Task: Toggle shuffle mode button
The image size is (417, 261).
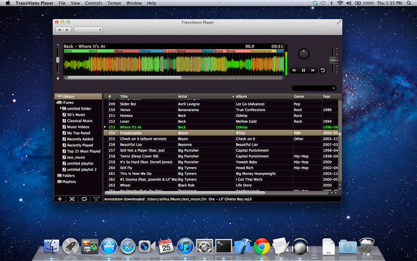Action: click(x=72, y=199)
